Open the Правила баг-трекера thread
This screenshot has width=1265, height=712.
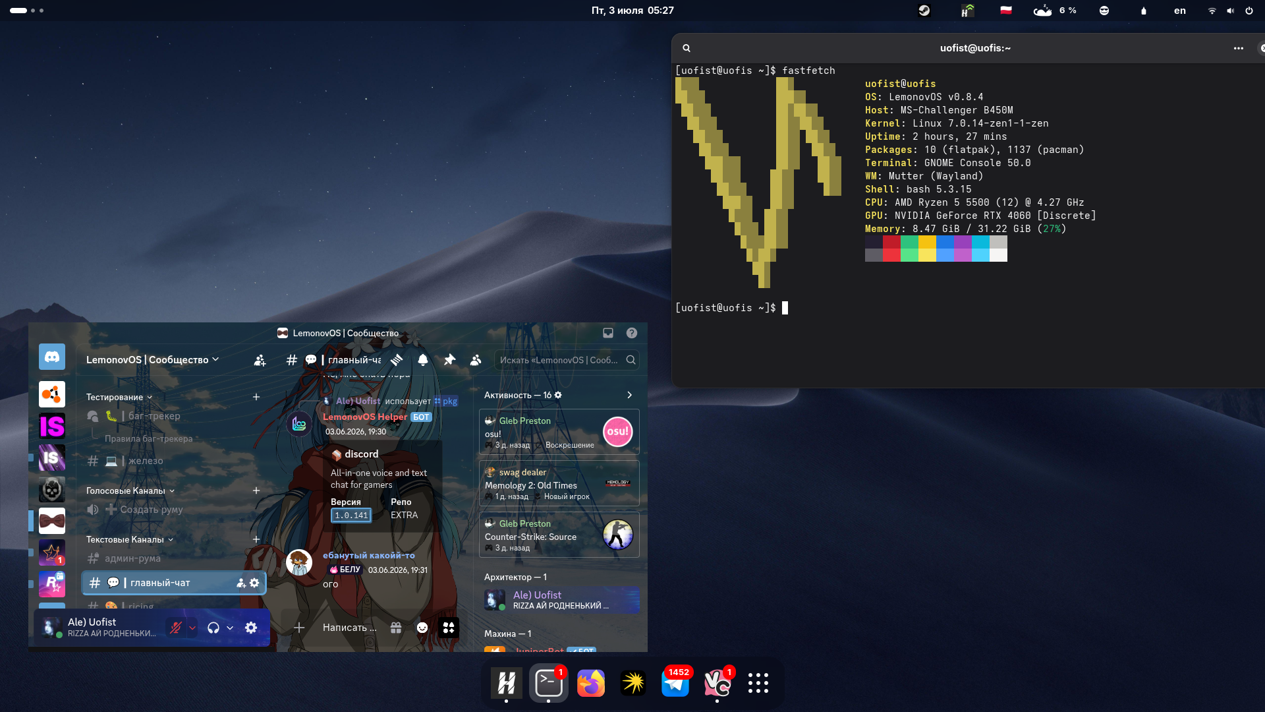point(149,438)
